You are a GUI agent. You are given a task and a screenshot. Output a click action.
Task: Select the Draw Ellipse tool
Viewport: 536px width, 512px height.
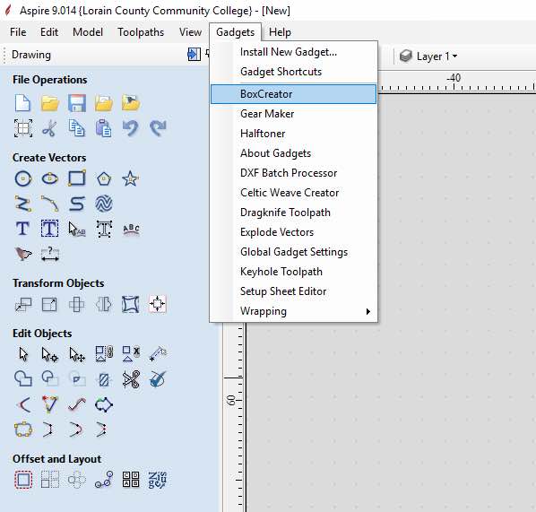(x=50, y=178)
